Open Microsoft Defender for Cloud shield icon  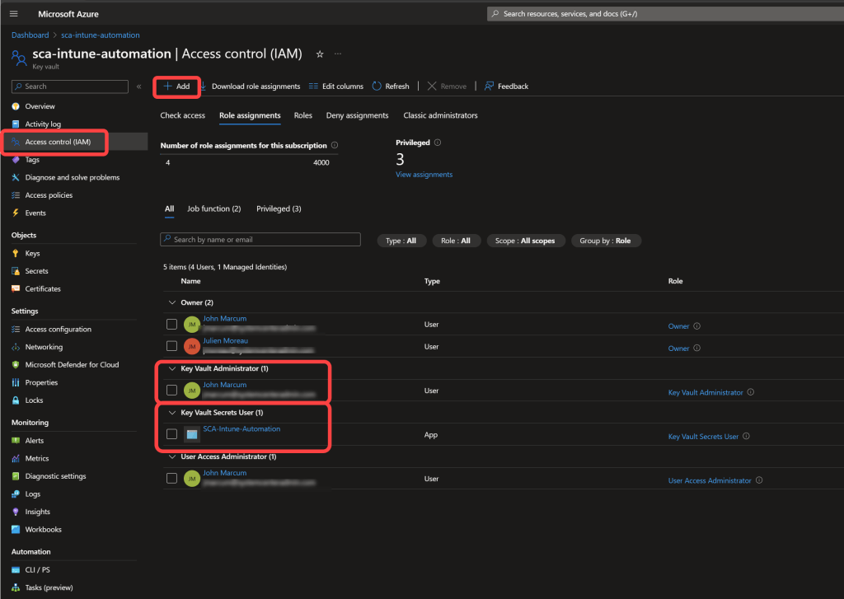click(16, 365)
